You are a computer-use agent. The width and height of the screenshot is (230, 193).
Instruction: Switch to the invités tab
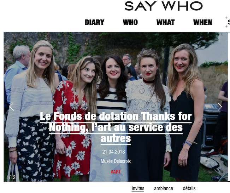click(x=138, y=188)
